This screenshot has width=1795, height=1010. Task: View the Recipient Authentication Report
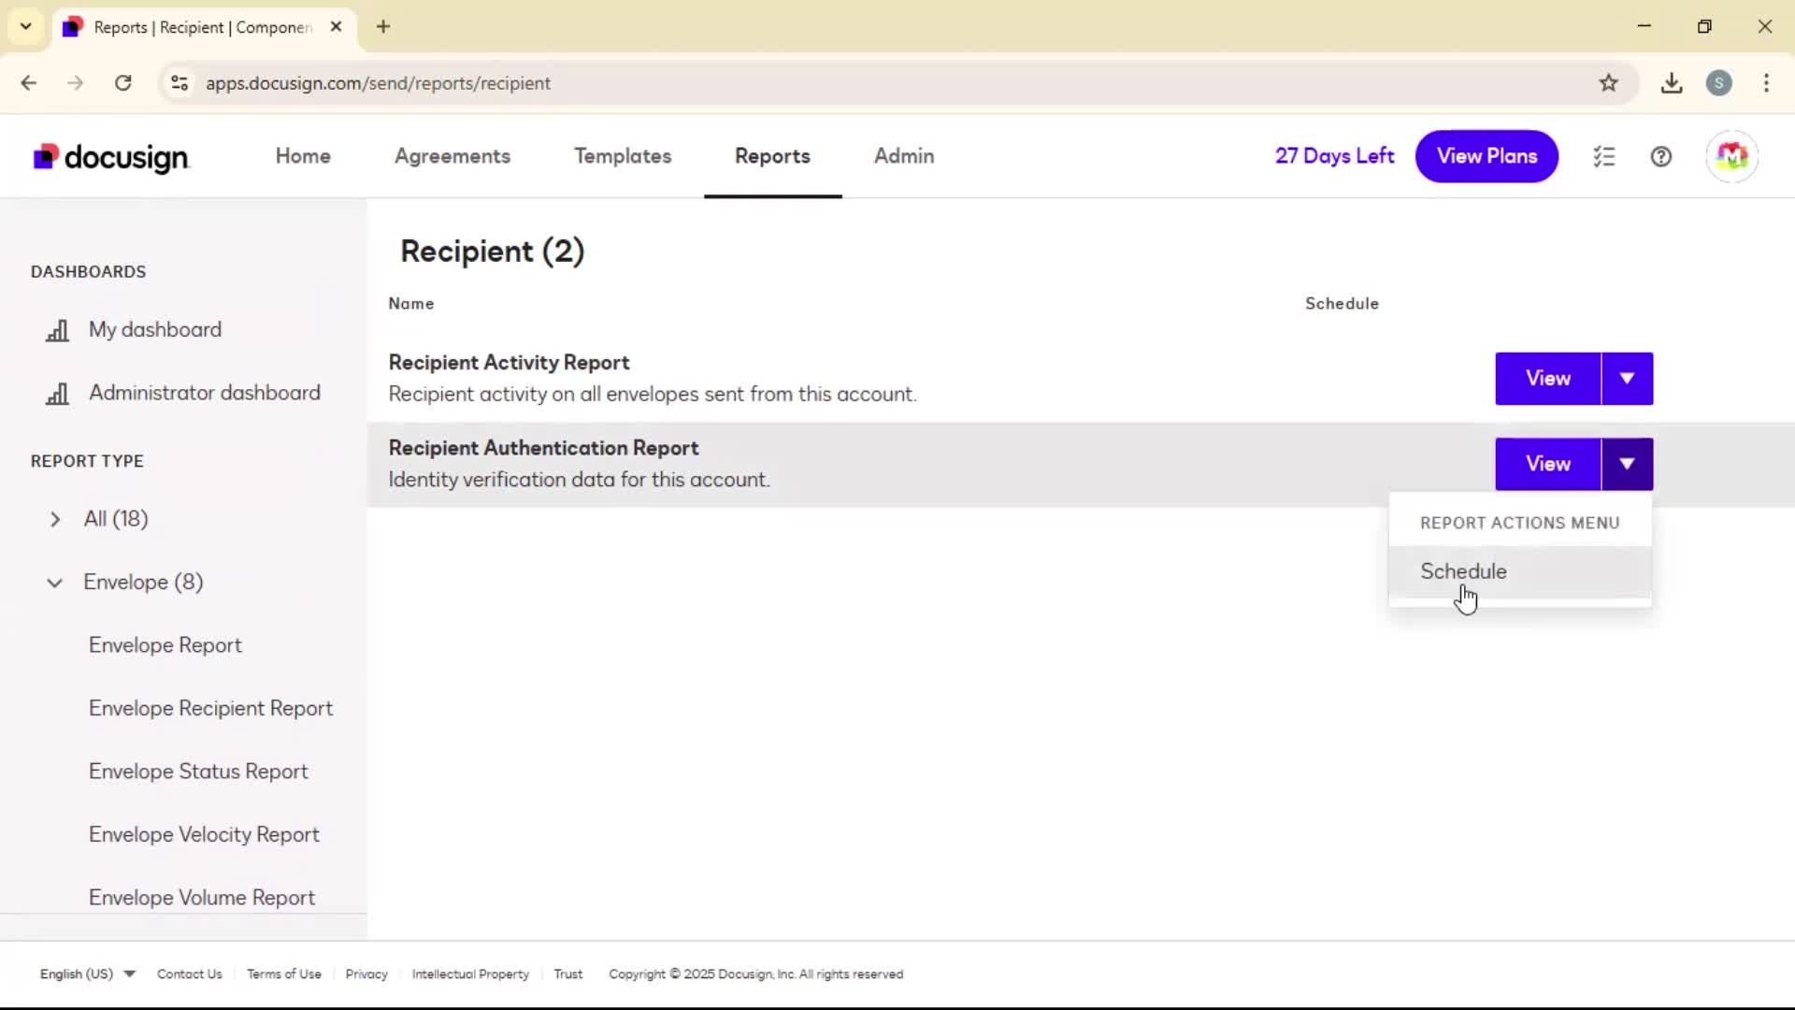point(1548,464)
